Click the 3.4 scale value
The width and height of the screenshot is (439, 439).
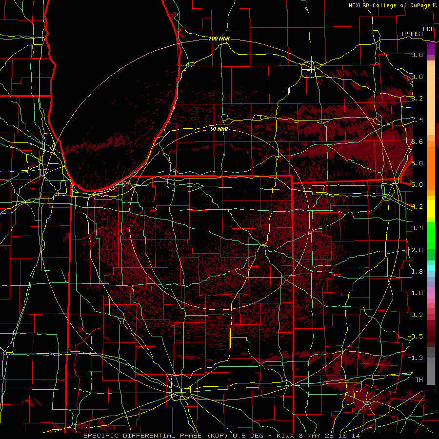417,228
